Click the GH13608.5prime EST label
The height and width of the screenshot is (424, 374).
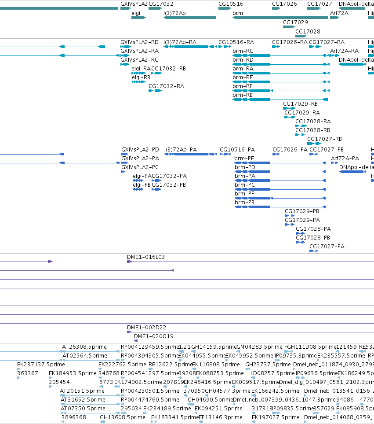point(123,417)
